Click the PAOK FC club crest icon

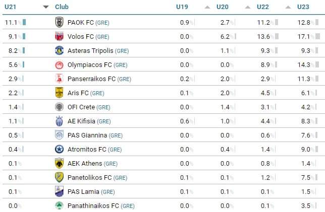pos(59,23)
